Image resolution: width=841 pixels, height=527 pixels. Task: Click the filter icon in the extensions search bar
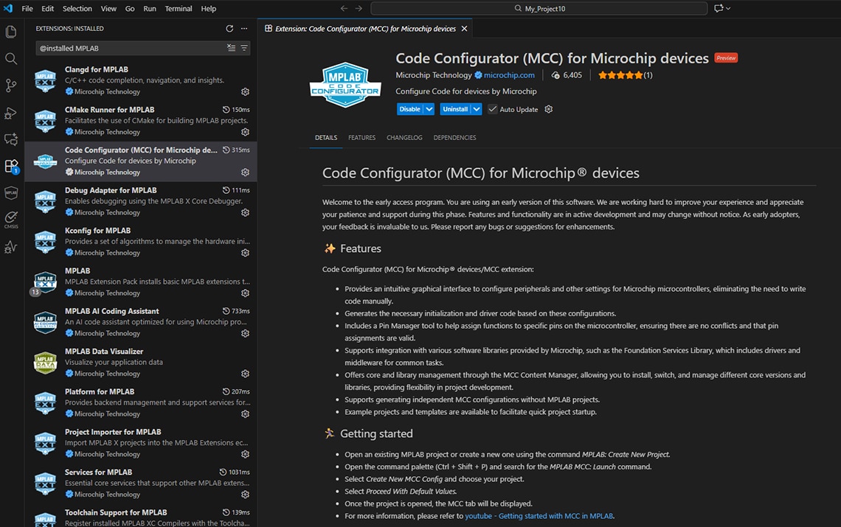[x=243, y=46]
